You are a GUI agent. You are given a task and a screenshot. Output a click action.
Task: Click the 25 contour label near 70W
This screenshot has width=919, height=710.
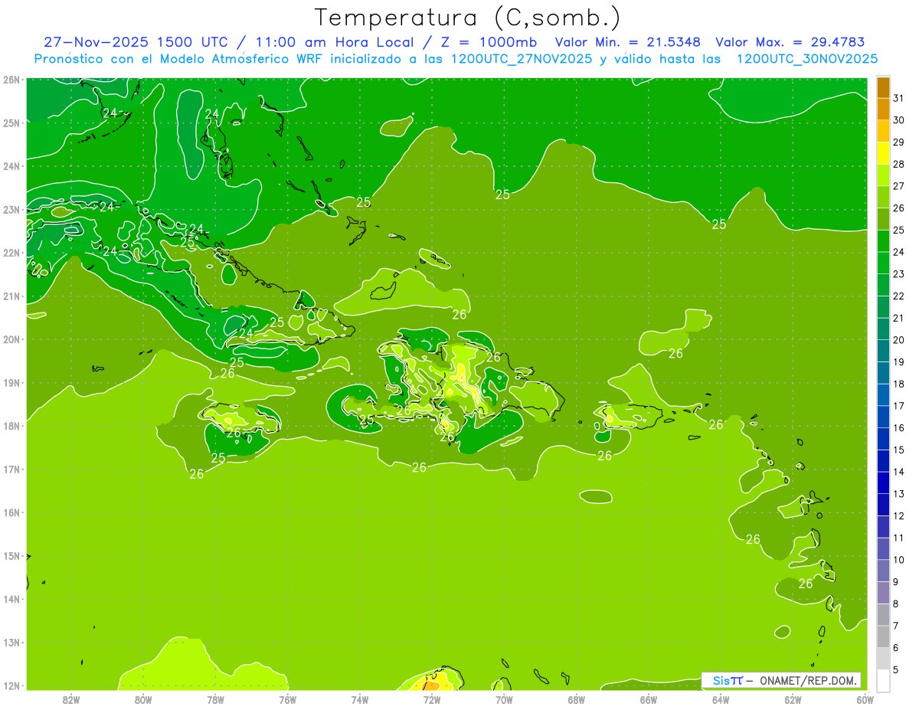click(x=502, y=195)
